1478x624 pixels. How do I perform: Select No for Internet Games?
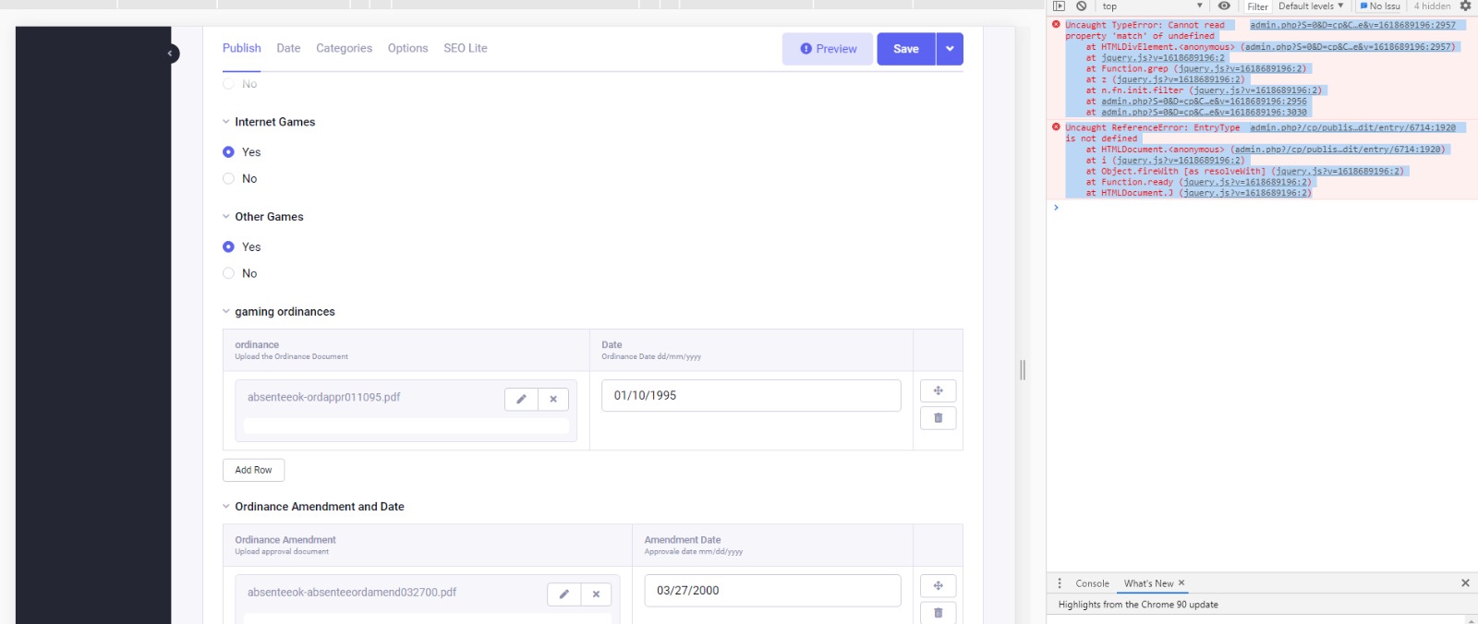229,179
